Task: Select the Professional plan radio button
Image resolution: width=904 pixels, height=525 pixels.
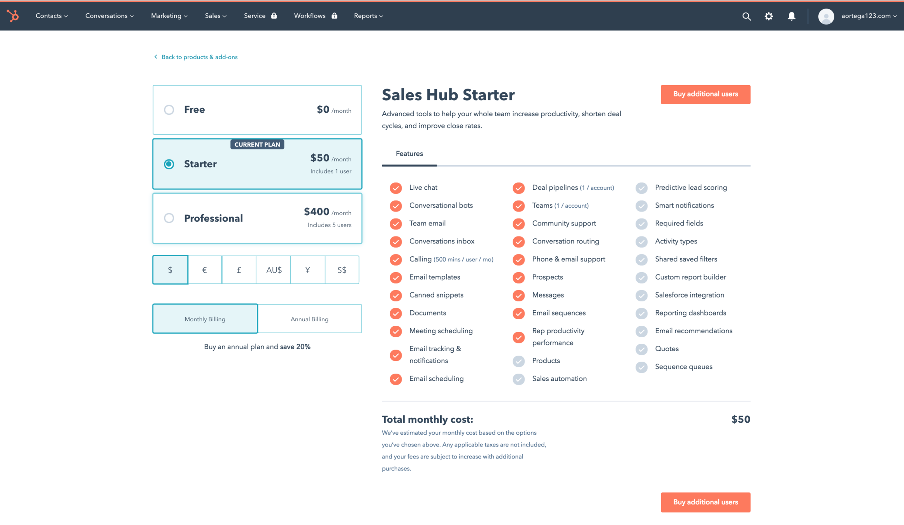Action: coord(169,218)
